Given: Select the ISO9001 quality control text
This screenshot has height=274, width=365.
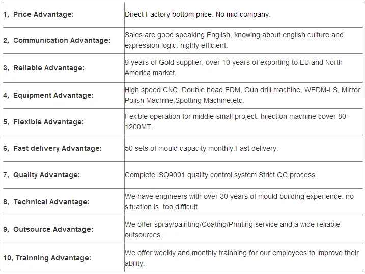Looking at the screenshot, I should click(x=220, y=175).
